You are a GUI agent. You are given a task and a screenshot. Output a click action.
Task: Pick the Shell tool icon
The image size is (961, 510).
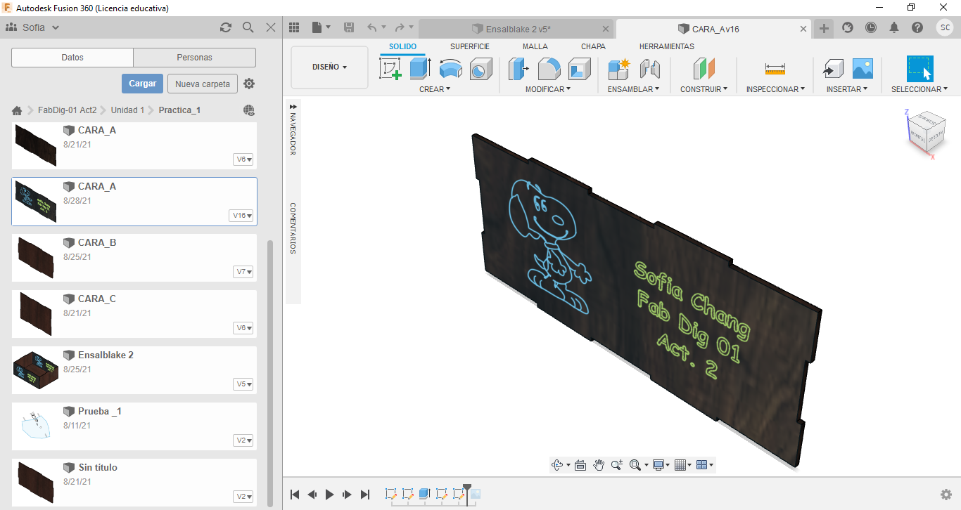coord(580,69)
